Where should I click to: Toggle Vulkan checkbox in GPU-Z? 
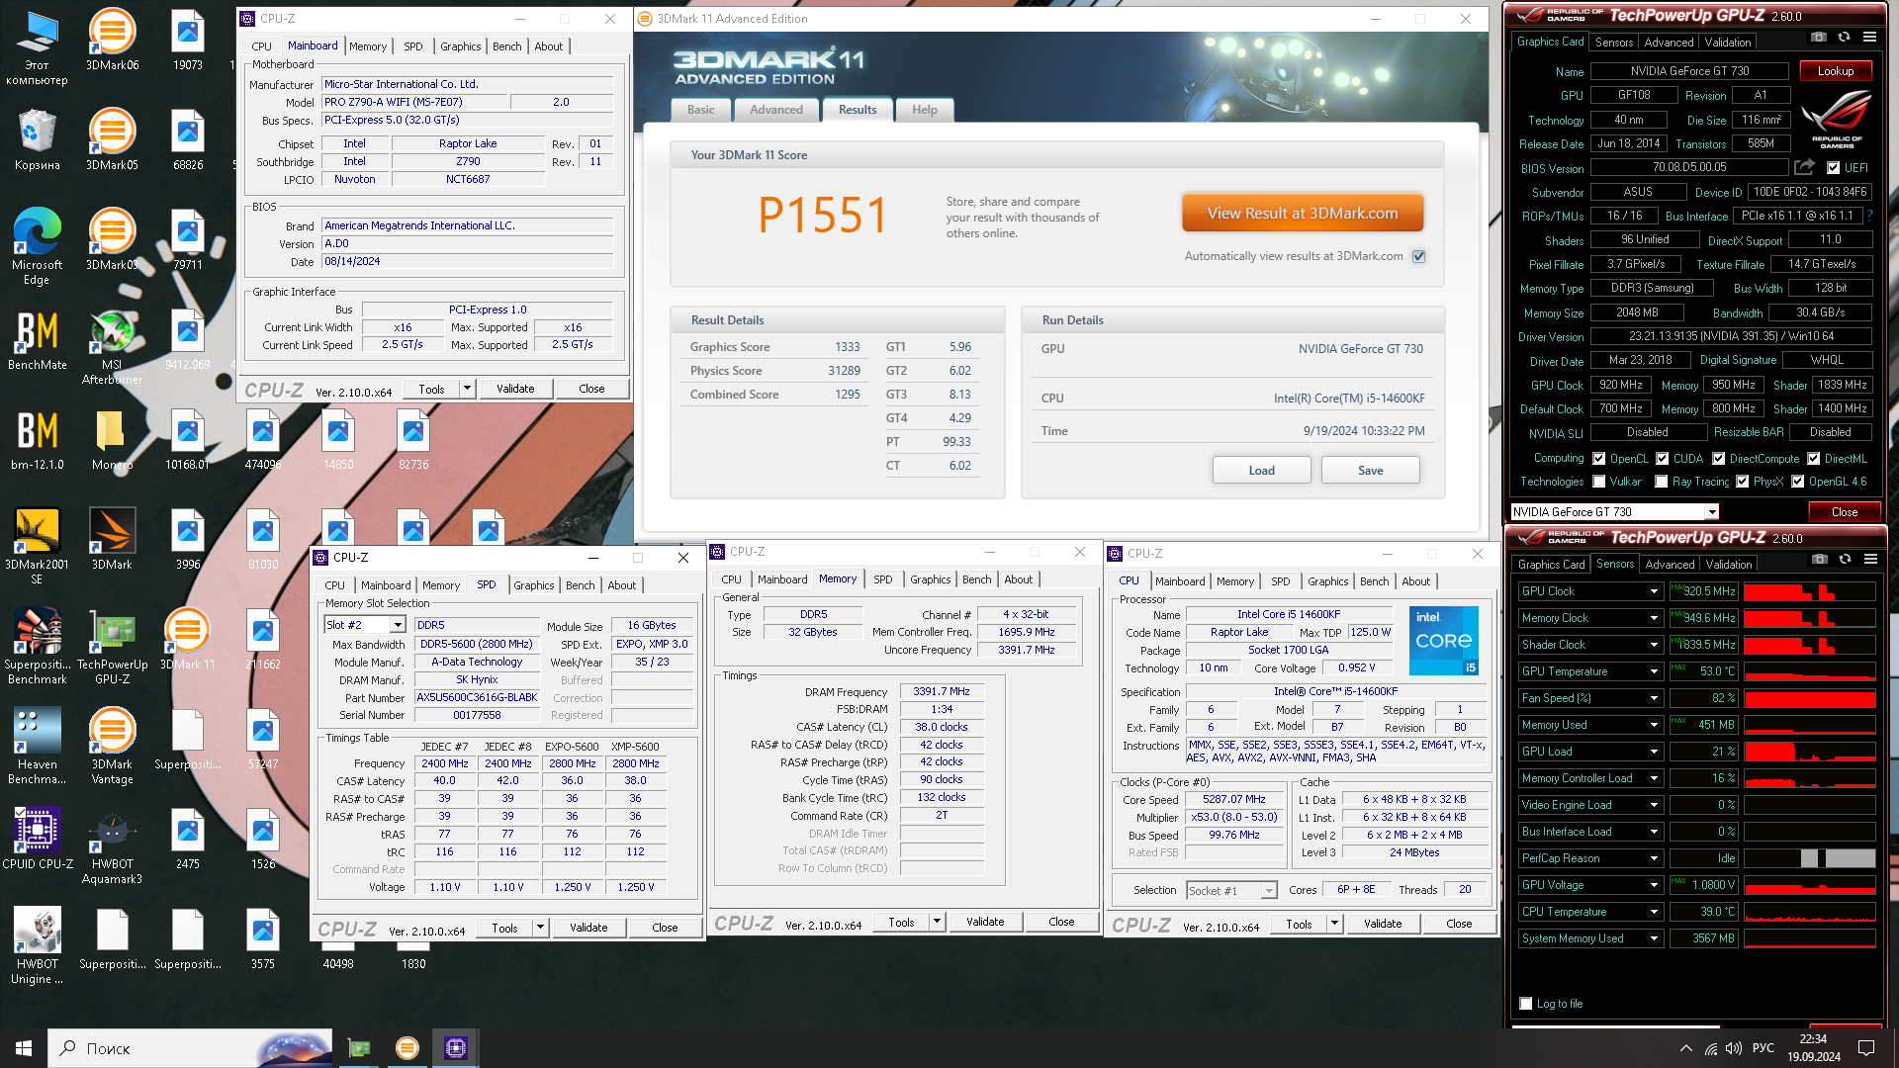point(1598,482)
